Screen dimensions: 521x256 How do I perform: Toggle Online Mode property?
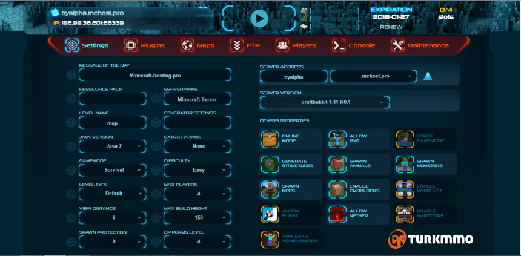(291, 139)
